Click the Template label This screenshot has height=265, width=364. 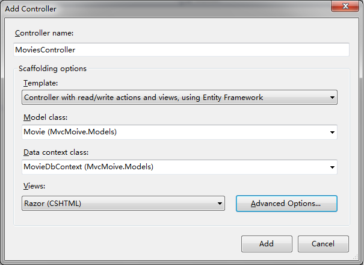tap(41, 83)
